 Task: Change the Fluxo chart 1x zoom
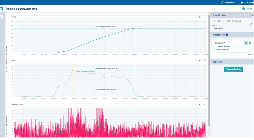click(x=200, y=61)
